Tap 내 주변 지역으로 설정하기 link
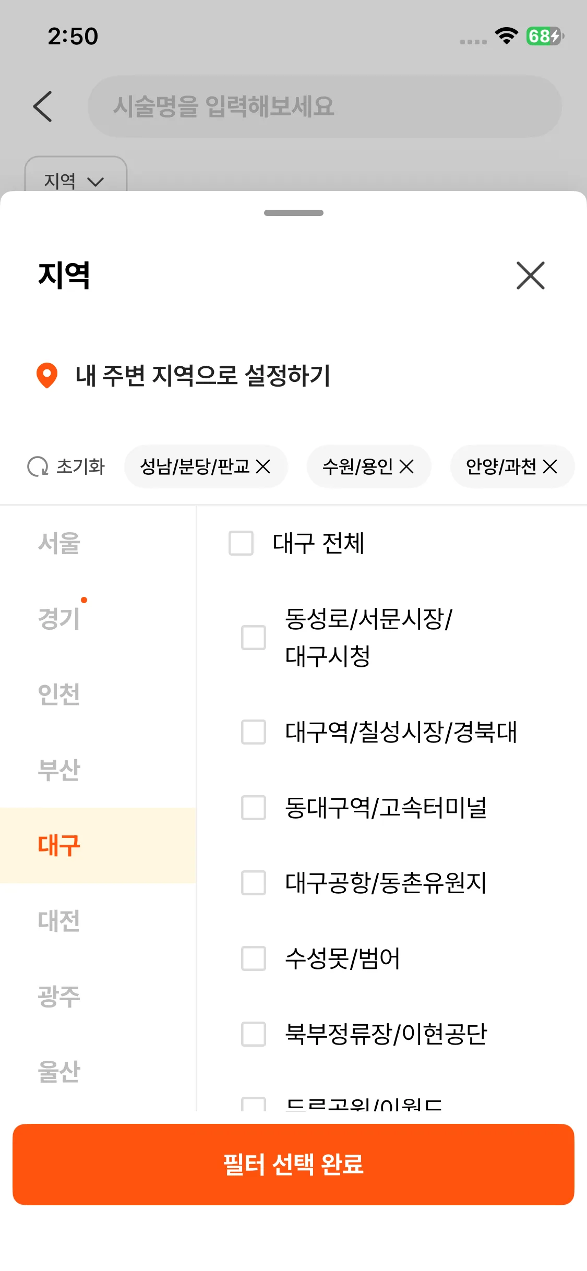 203,376
